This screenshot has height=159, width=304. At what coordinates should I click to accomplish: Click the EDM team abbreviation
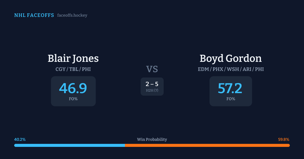pyautogui.click(x=203, y=69)
